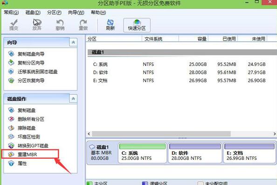The height and width of the screenshot is (185, 277).
Task: Open the 复制分区向导 link text
Action: 31,63
